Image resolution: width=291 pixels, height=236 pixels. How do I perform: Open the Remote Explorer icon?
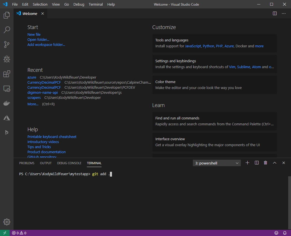(x=6, y=88)
